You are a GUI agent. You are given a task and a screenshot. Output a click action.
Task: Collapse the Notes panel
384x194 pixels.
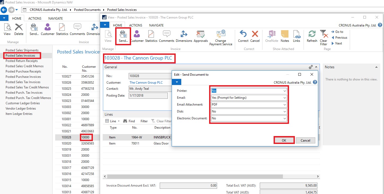pos(376,67)
